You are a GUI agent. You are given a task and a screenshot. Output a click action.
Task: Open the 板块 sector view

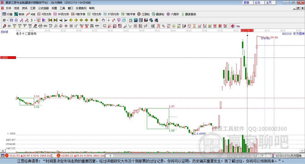click(x=19, y=14)
